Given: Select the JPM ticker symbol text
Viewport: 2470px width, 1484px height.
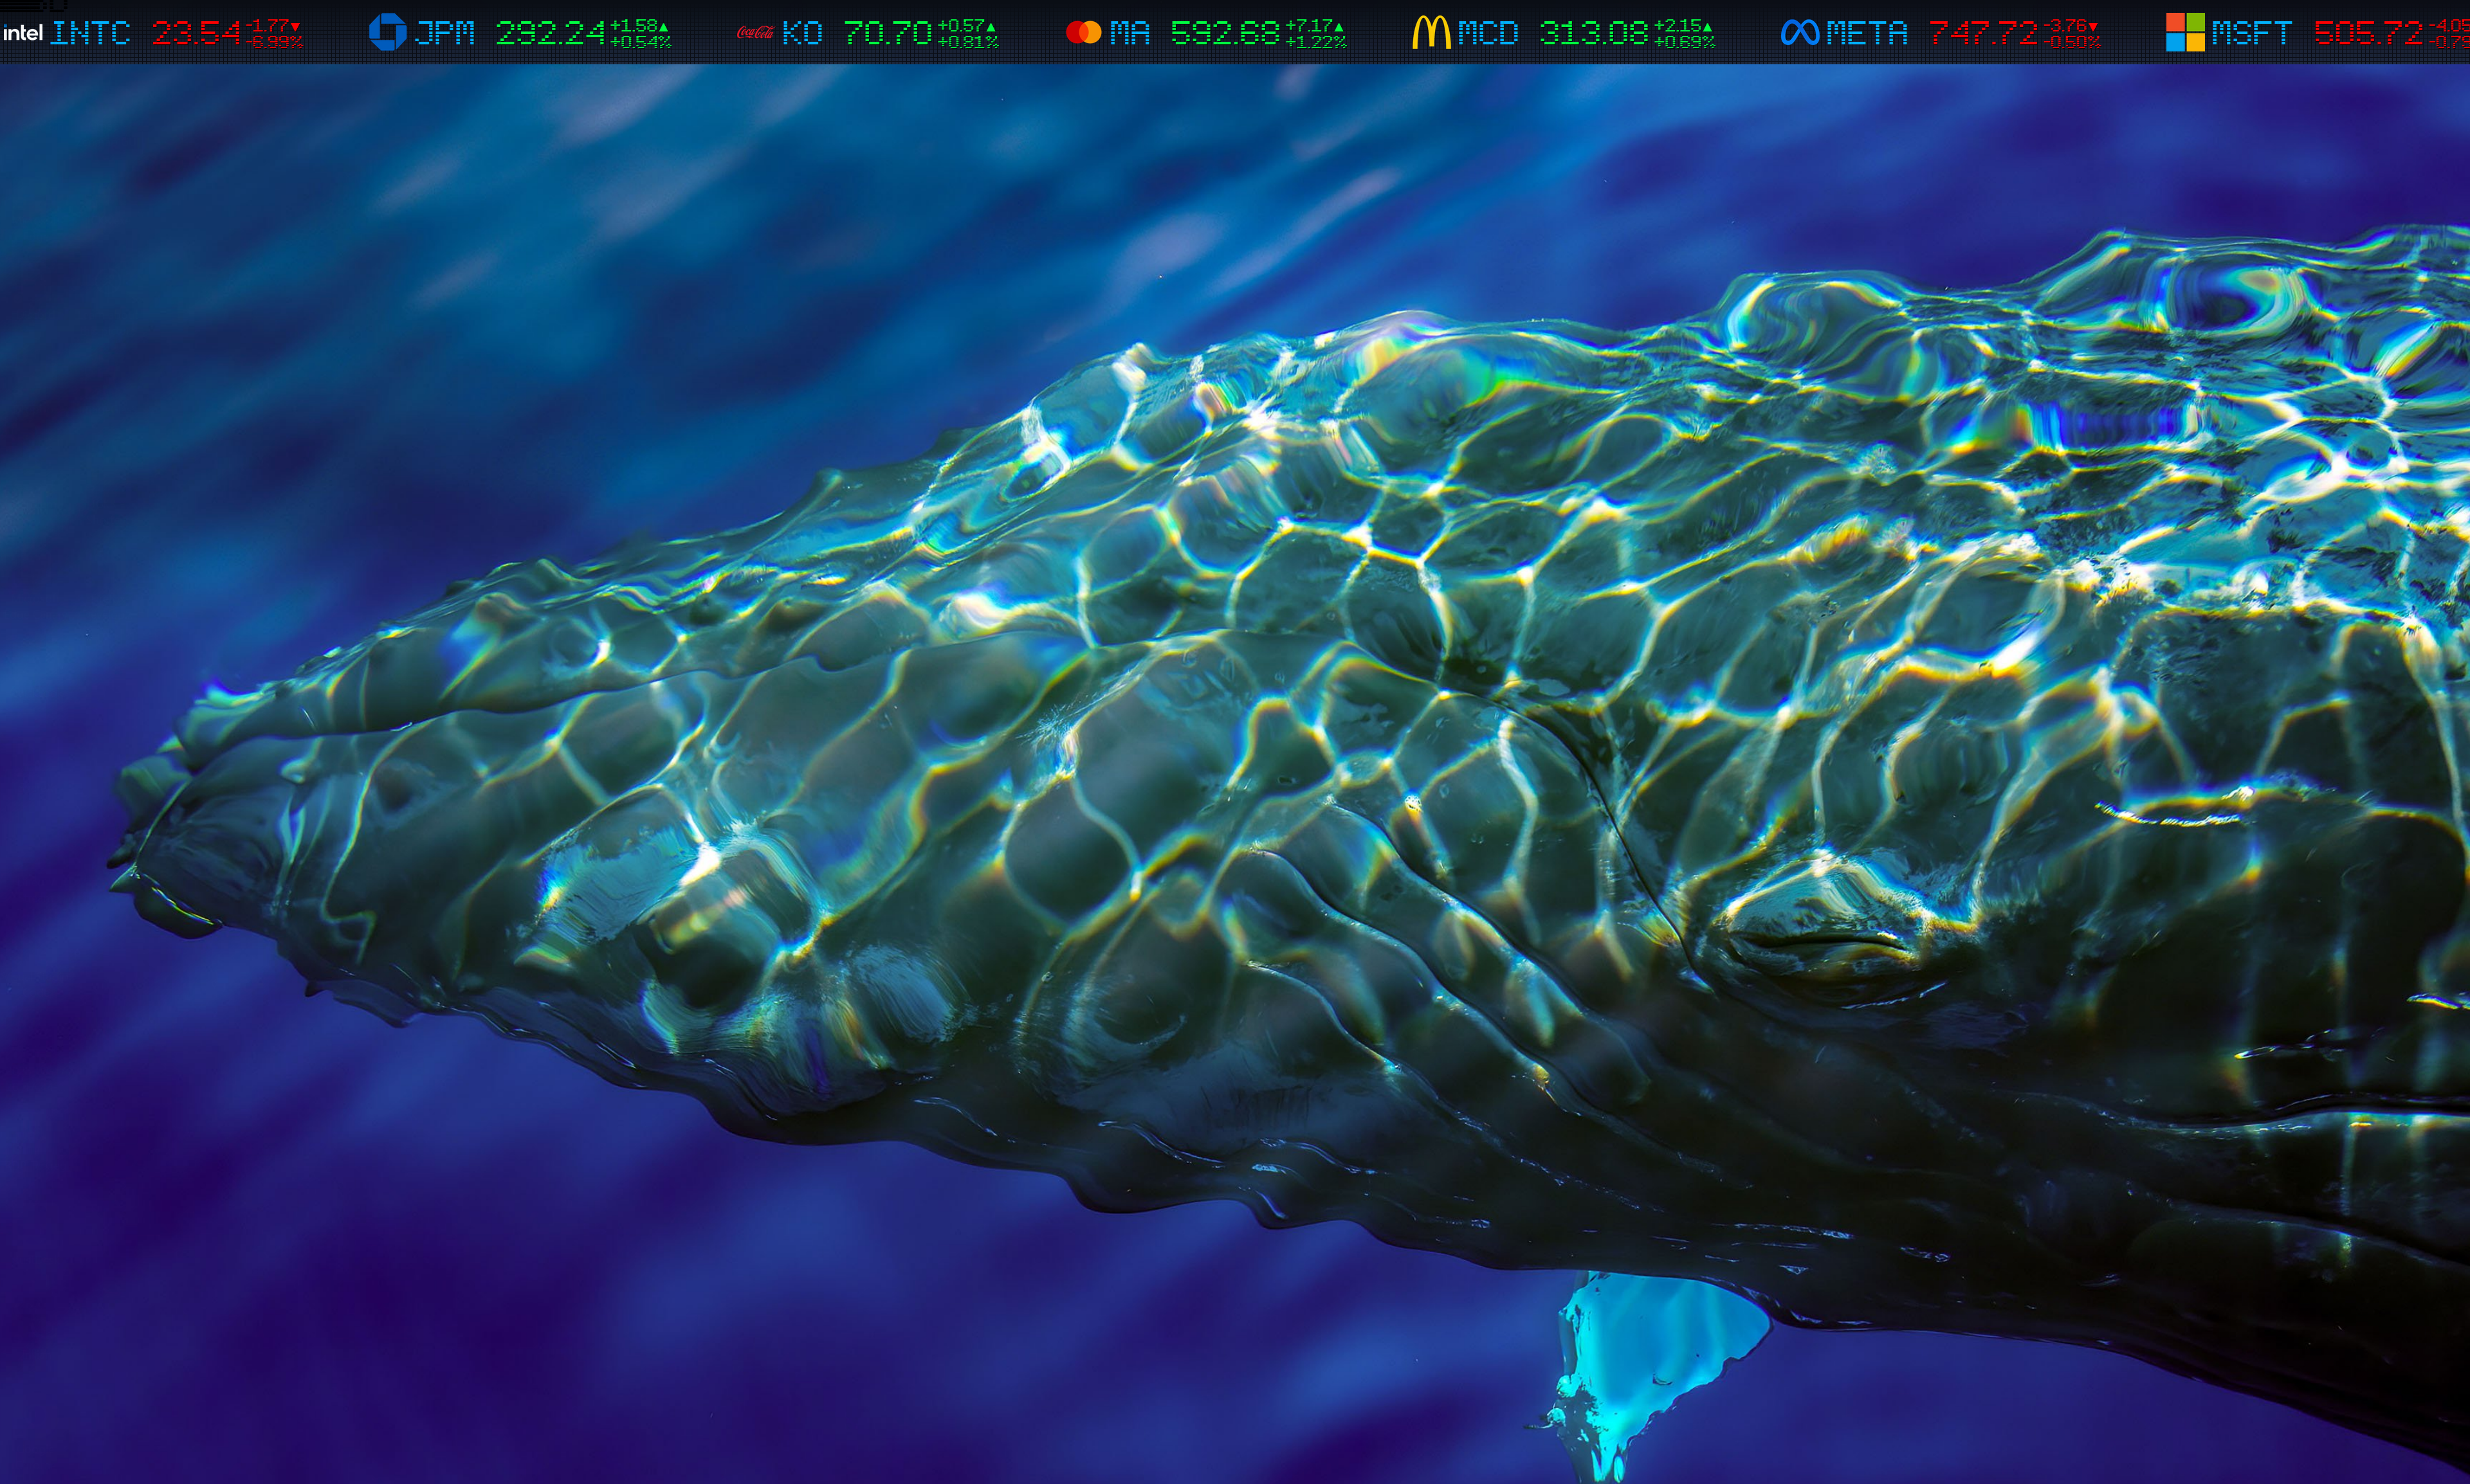Looking at the screenshot, I should click(444, 33).
